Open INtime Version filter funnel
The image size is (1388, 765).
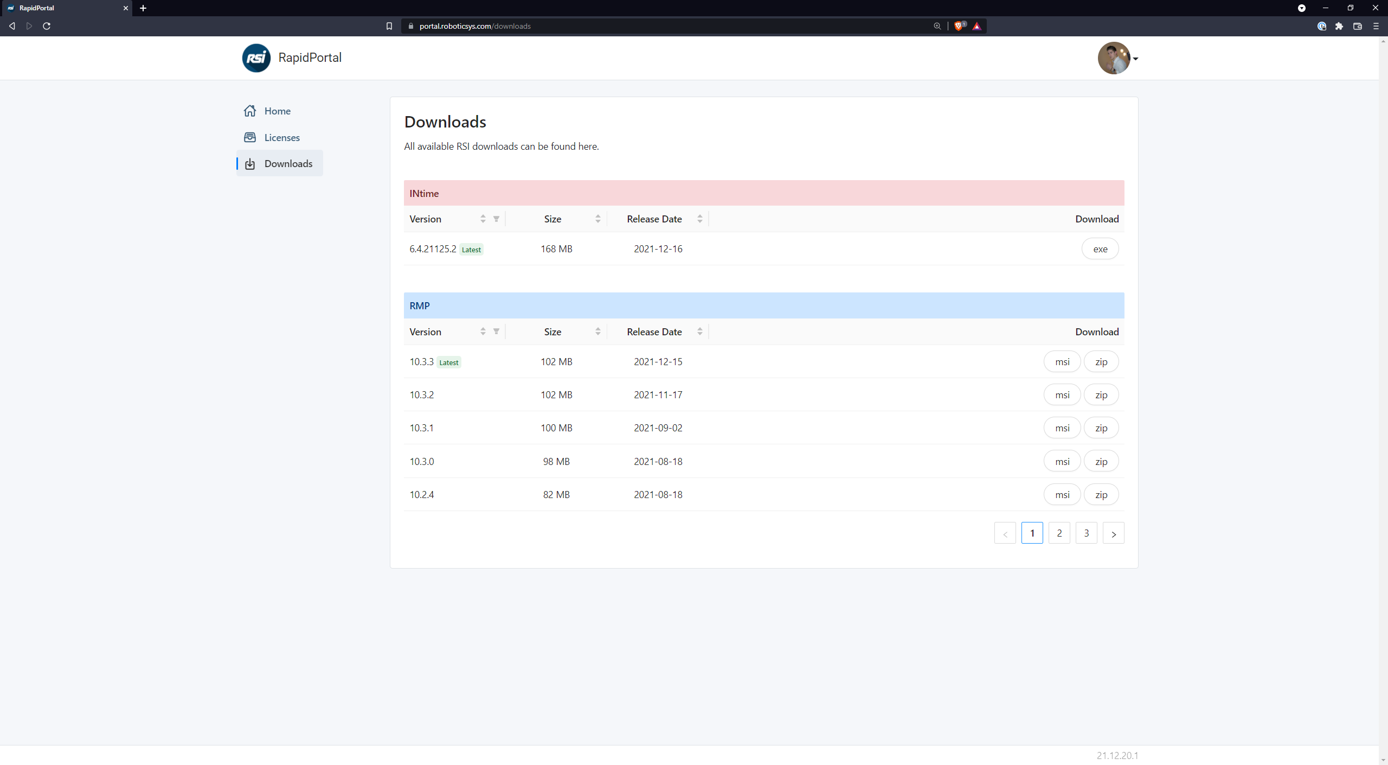[x=496, y=219]
